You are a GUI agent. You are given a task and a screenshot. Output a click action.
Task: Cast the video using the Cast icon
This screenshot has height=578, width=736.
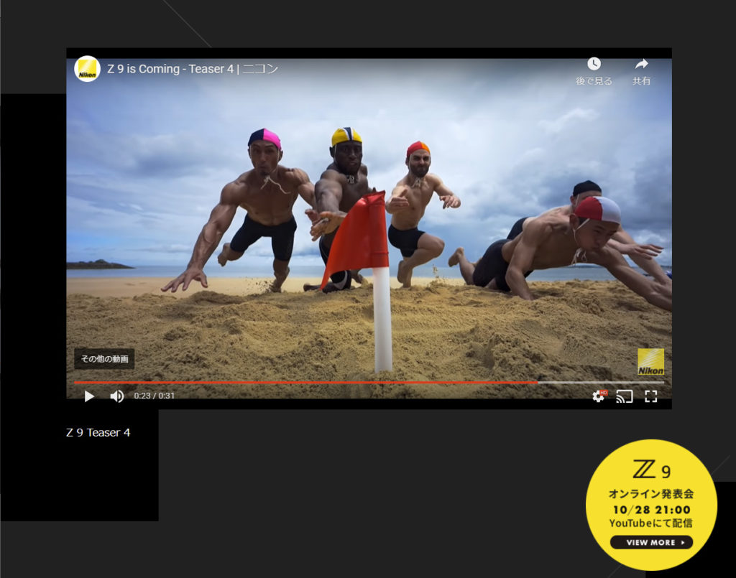click(625, 396)
